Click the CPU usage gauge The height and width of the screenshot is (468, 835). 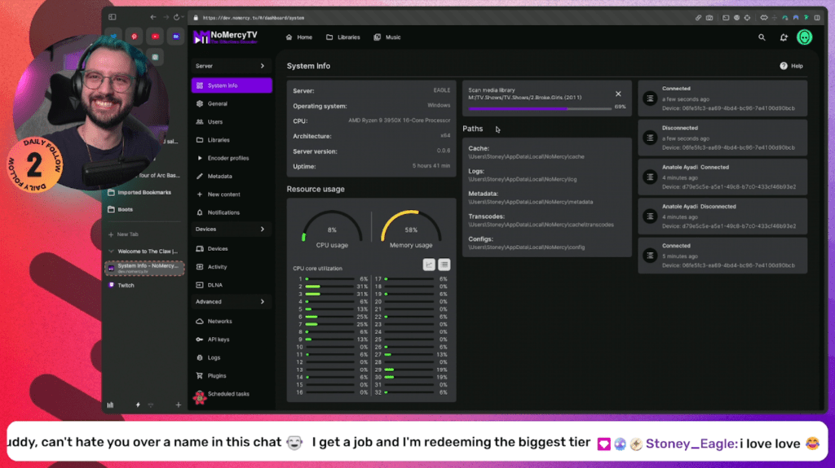click(333, 230)
